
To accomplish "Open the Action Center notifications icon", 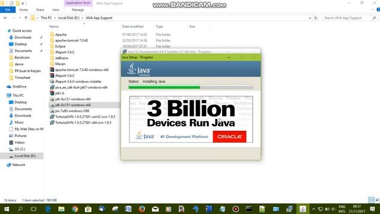I will tap(373, 209).
